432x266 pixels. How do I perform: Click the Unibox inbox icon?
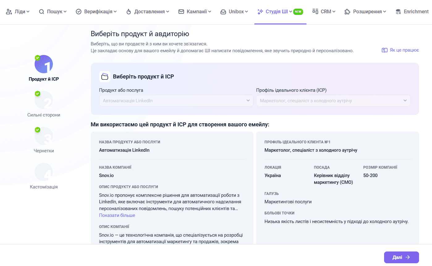coord(223,12)
